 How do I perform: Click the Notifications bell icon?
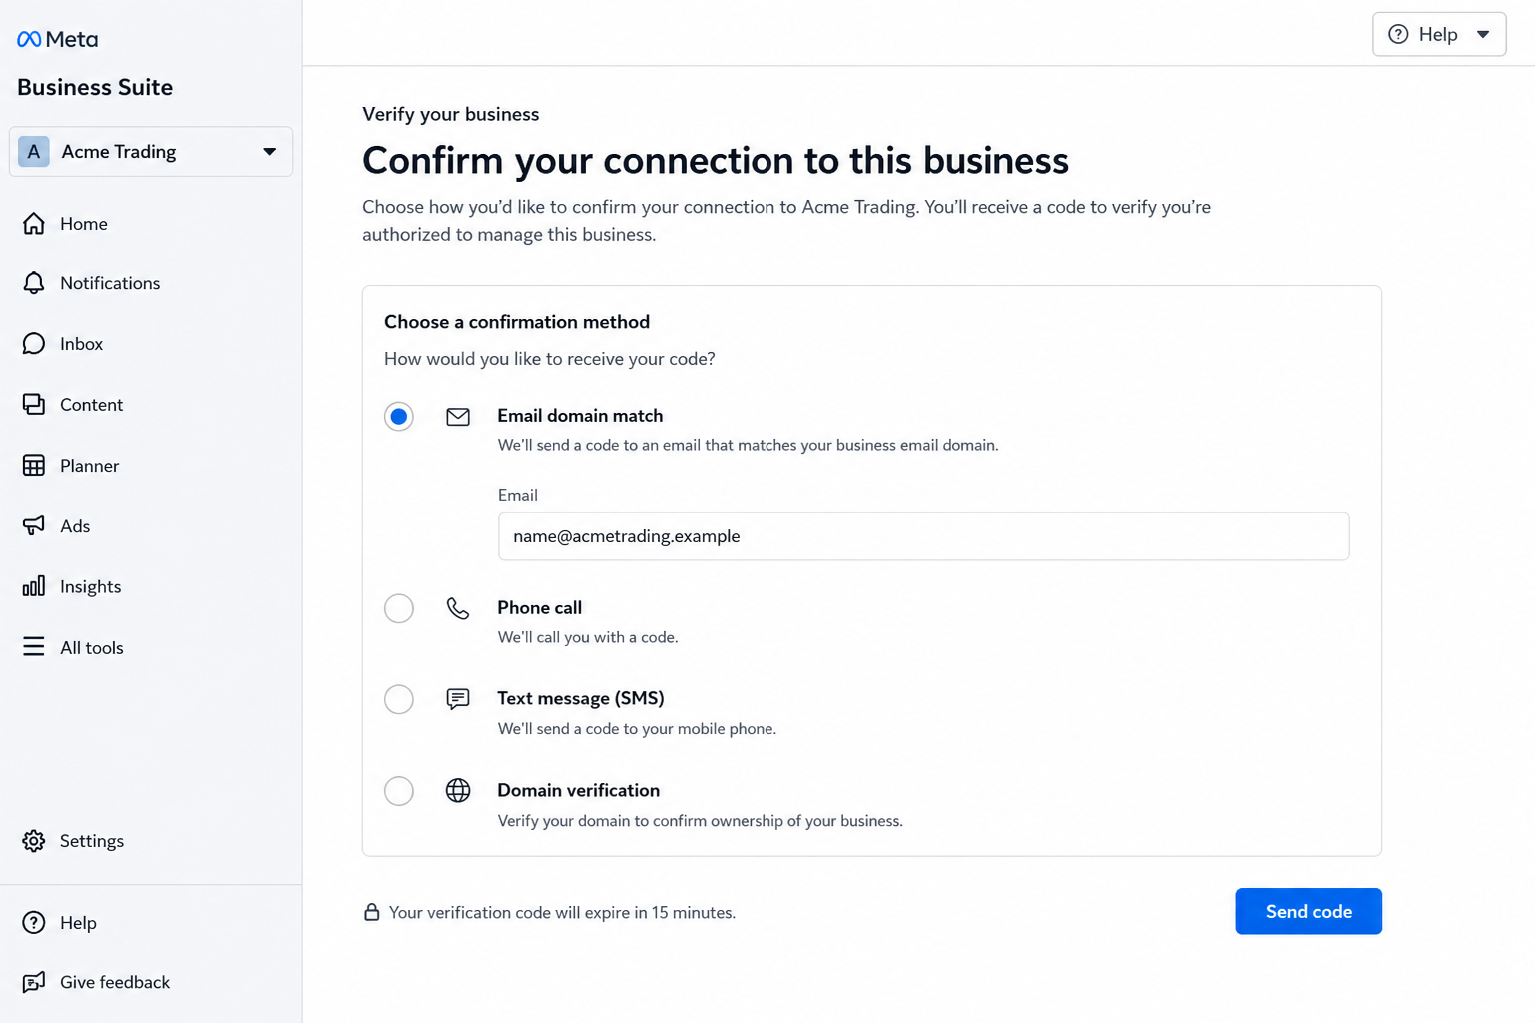(x=34, y=283)
